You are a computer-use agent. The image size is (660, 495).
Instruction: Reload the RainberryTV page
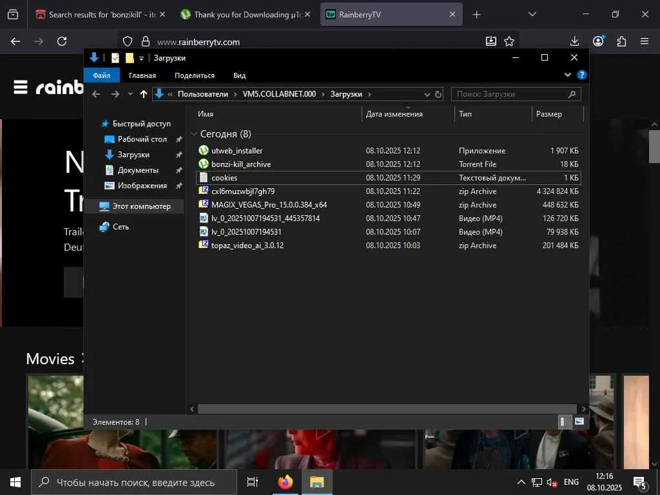pyautogui.click(x=62, y=41)
